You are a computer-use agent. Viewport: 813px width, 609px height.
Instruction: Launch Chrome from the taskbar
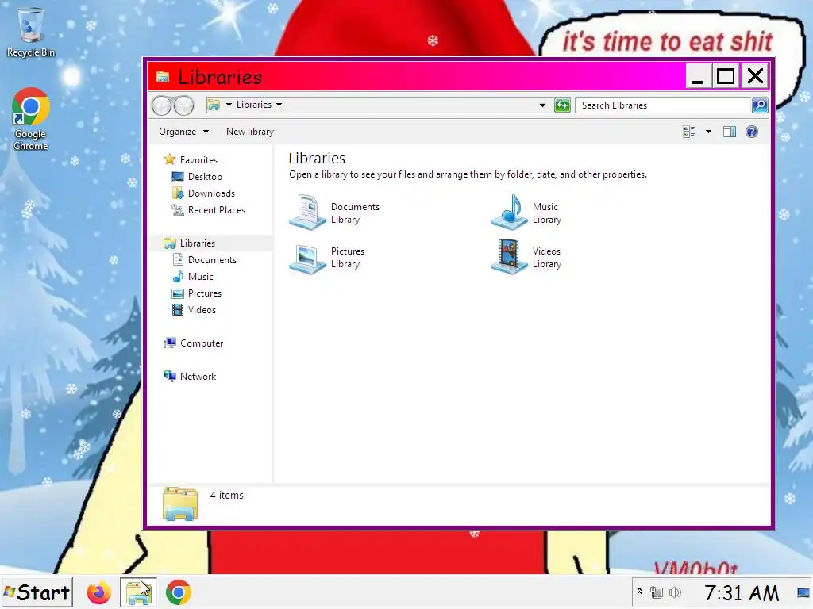[x=179, y=593]
